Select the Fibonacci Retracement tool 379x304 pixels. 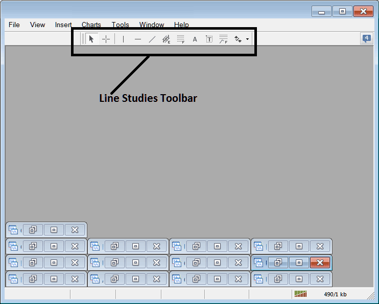[x=180, y=39]
